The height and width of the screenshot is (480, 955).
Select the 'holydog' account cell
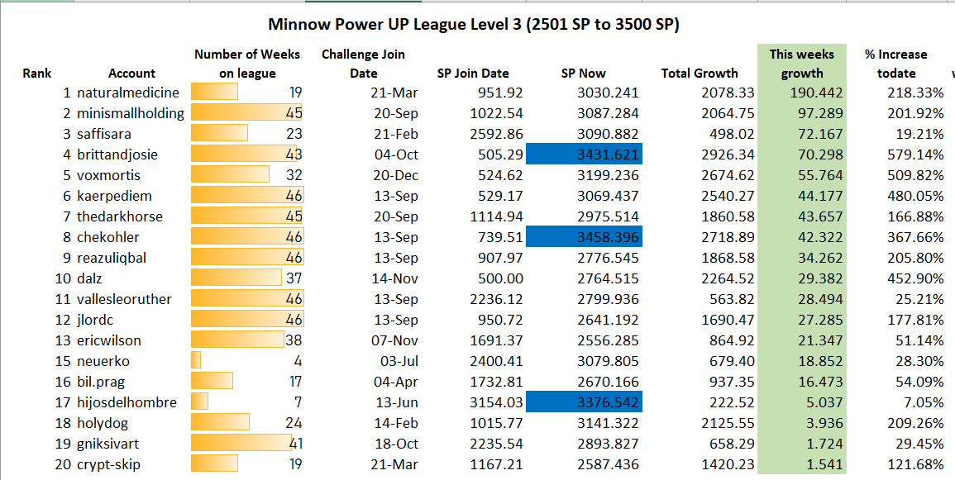coord(103,424)
